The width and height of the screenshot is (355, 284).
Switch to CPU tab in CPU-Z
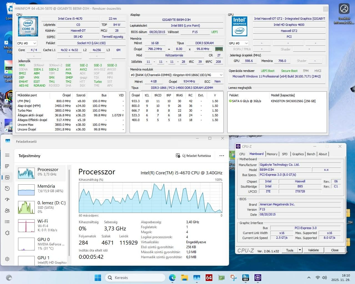242,154
